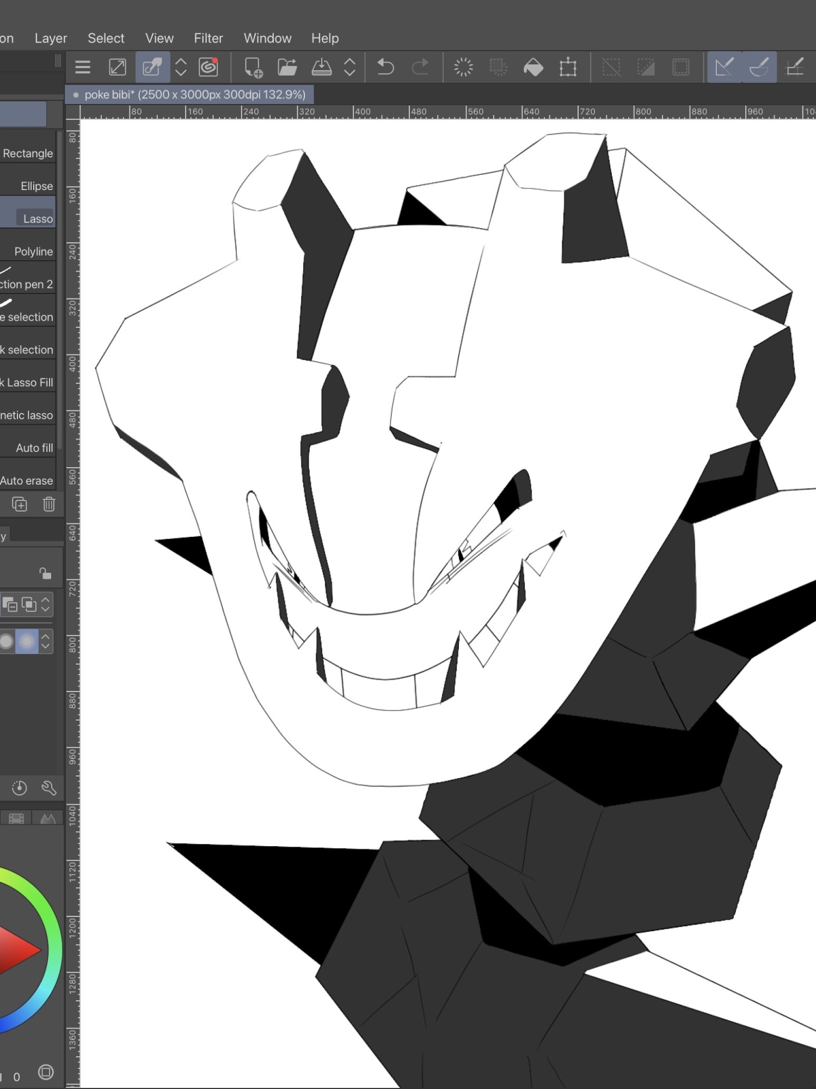816x1089 pixels.
Task: Expand the selection mode up-down chevrons
Action: (46, 604)
